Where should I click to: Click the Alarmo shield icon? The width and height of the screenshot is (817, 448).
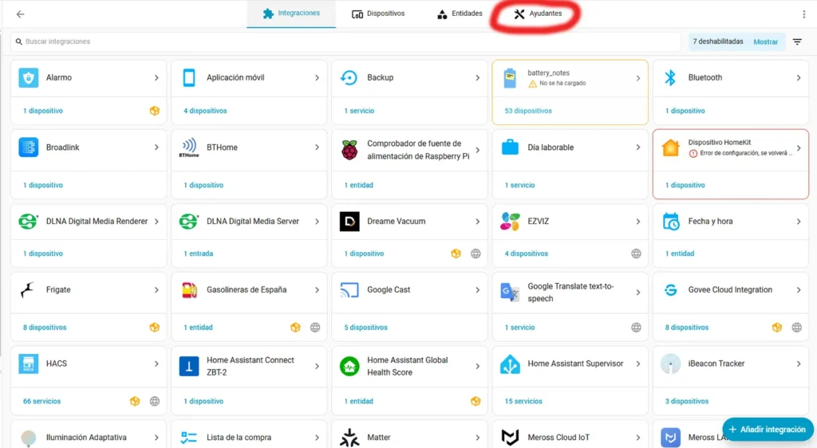[x=28, y=77]
